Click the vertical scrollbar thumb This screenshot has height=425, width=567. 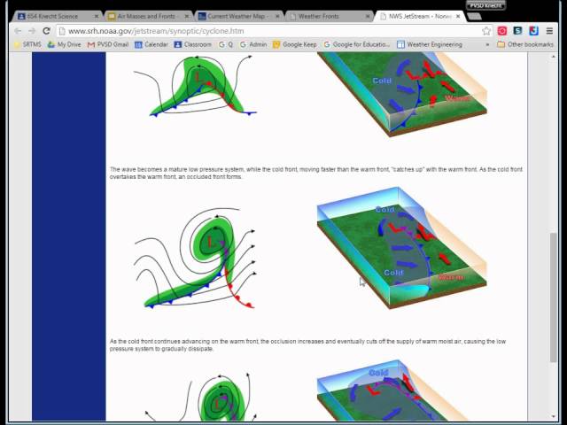553,297
